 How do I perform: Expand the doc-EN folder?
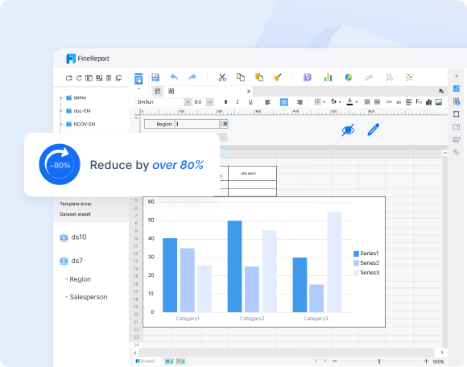tap(62, 111)
